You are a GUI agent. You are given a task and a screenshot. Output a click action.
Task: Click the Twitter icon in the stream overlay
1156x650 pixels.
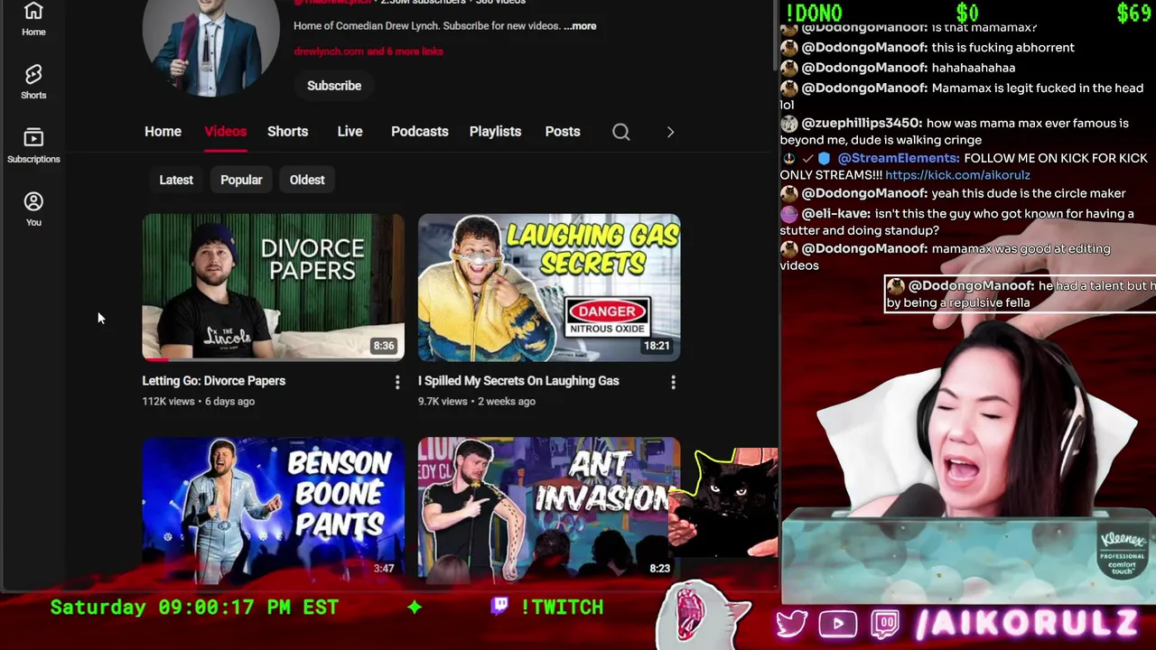coord(792,623)
